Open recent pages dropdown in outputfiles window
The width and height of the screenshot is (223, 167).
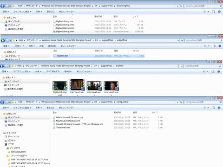[x=11, y=40]
